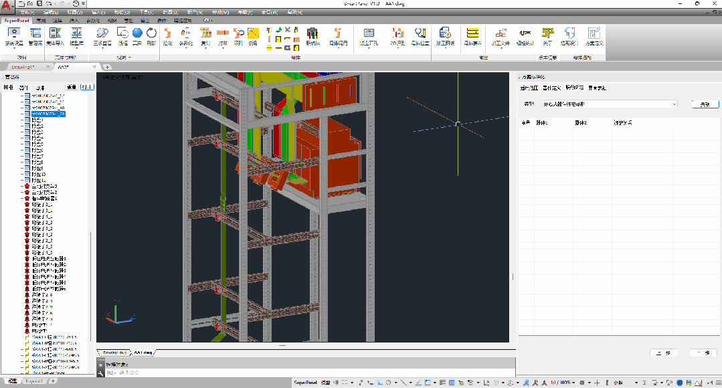The image size is (722, 388).
Task: Switch to wireframe visual style icon
Action: (x=122, y=36)
